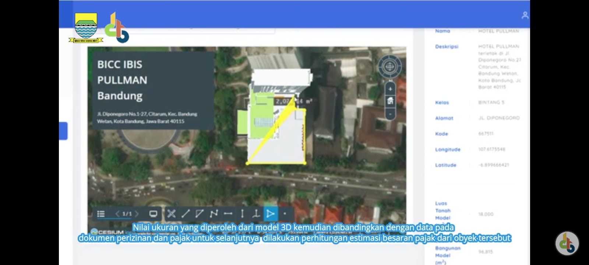Select the point measurement tool

click(285, 213)
